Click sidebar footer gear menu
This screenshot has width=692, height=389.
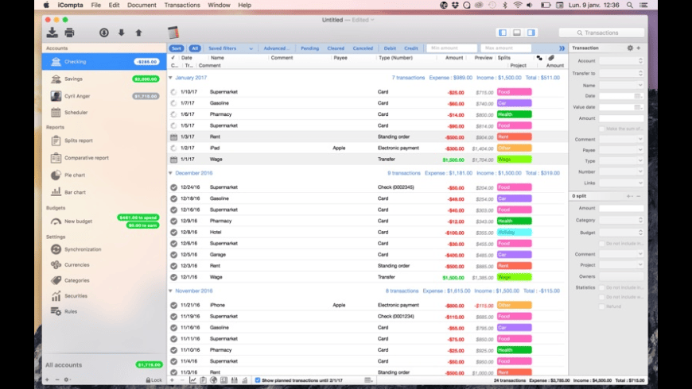pyautogui.click(x=67, y=379)
